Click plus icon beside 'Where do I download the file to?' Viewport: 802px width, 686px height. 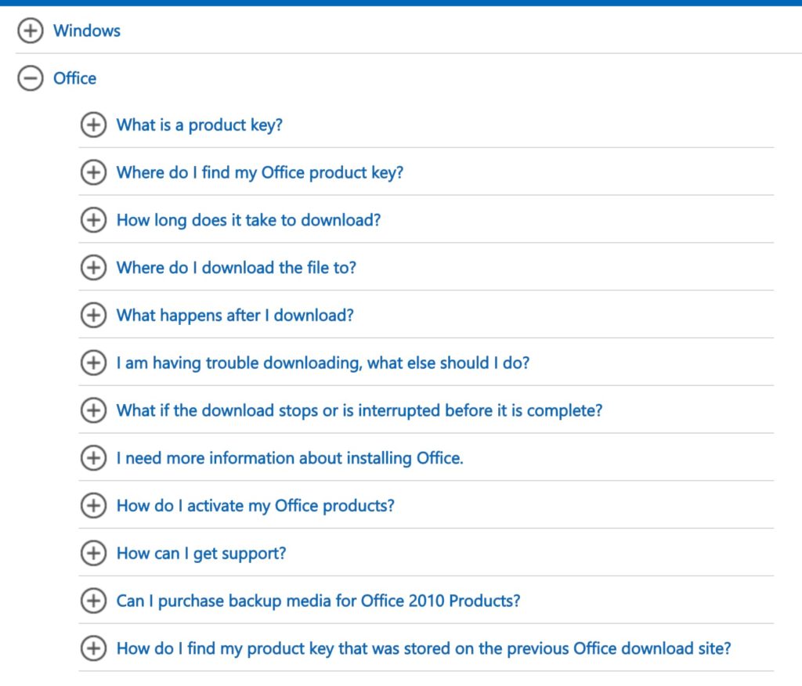click(x=93, y=268)
